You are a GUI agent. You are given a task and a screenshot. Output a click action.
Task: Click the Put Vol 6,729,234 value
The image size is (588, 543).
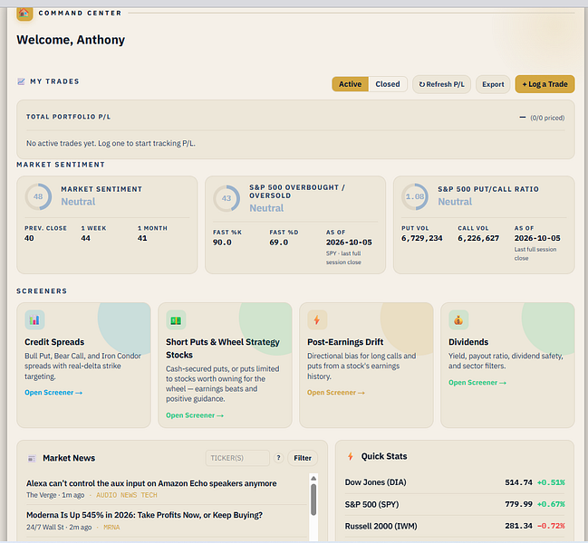[x=422, y=238]
